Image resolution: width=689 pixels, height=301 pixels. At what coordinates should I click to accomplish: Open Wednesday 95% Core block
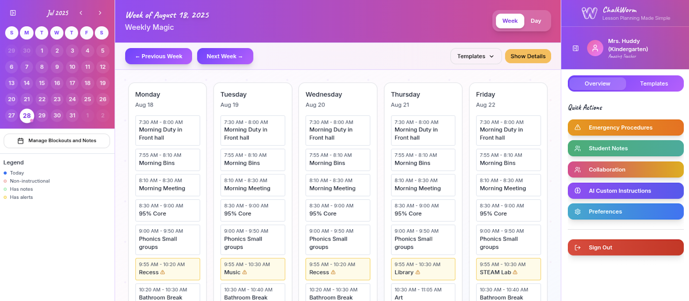(338, 210)
